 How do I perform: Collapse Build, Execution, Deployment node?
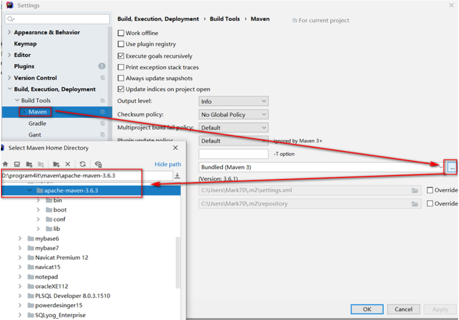(10, 89)
